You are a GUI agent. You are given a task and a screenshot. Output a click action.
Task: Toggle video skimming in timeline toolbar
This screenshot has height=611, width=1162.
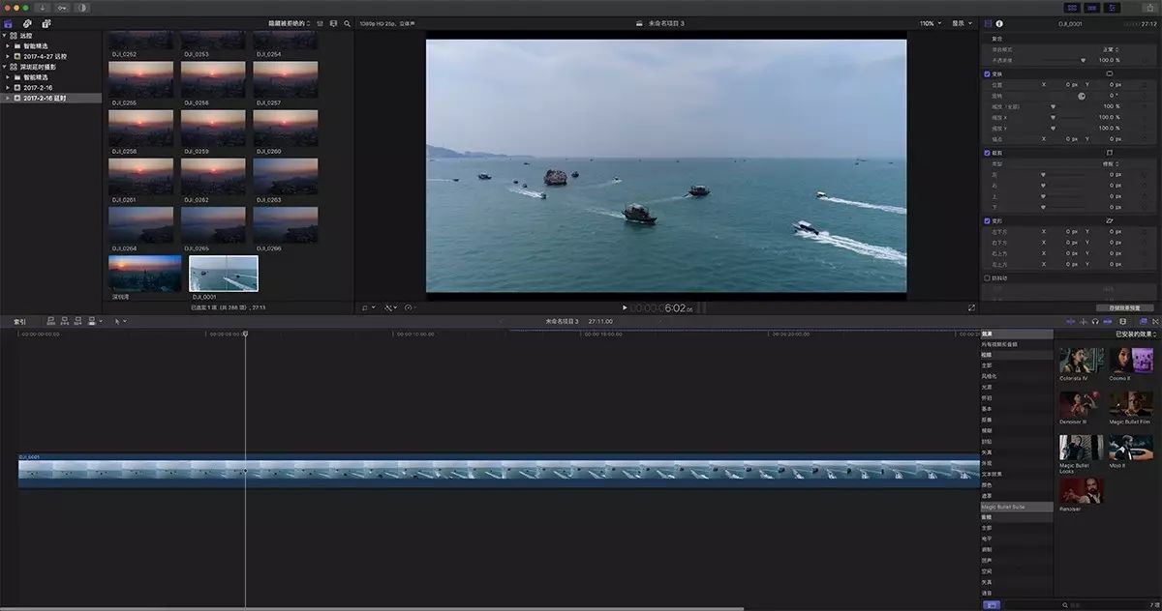[1071, 321]
